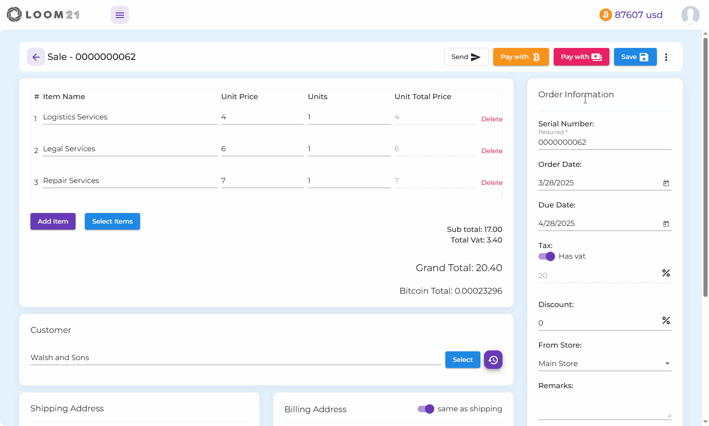The image size is (709, 426).
Task: Click the Walsh and Sons customer field
Action: coord(236,358)
